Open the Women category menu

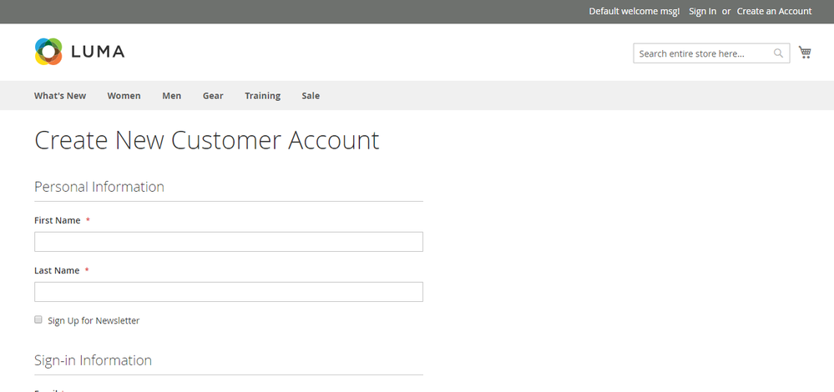(124, 96)
